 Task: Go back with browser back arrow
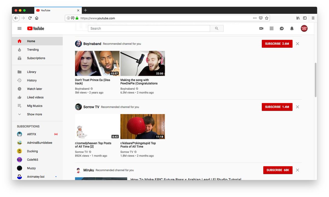tap(16, 18)
